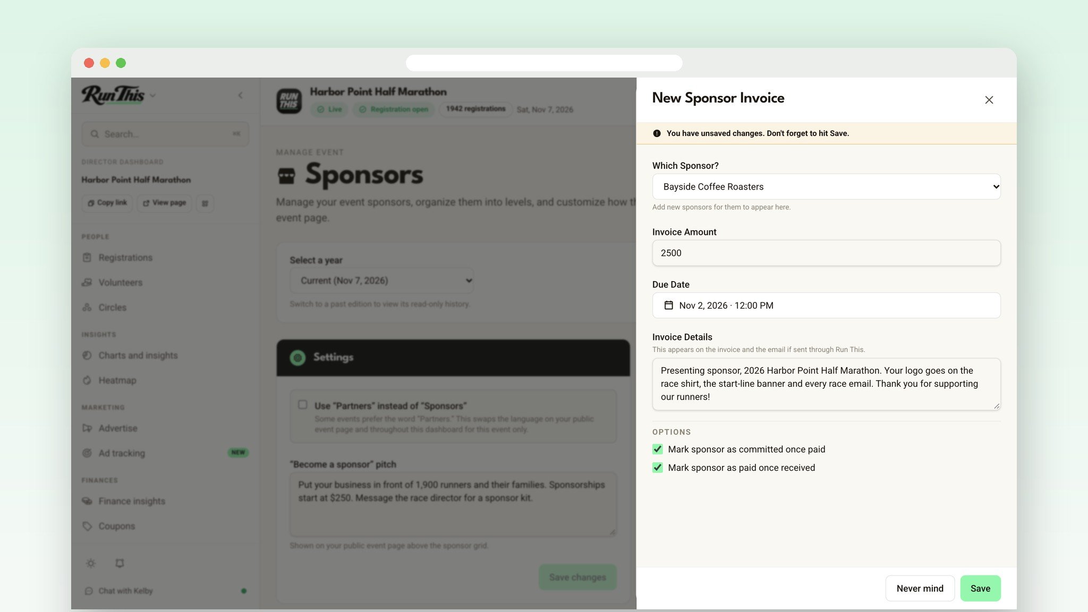Toggle Mark sponsor as committed once paid

point(658,449)
